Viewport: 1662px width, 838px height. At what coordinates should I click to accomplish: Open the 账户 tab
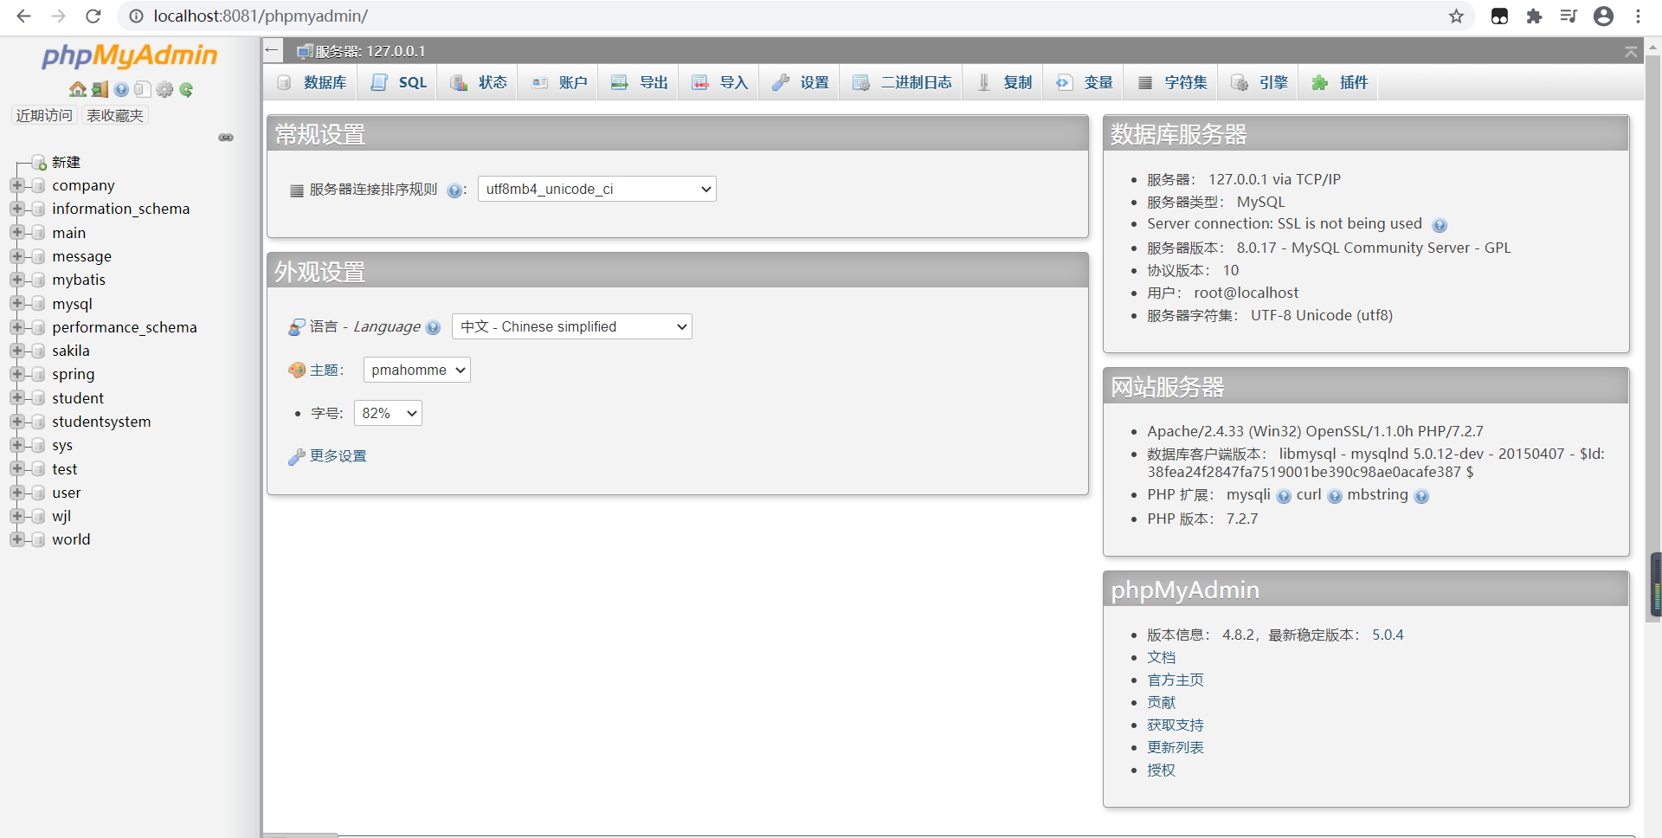[x=558, y=82]
